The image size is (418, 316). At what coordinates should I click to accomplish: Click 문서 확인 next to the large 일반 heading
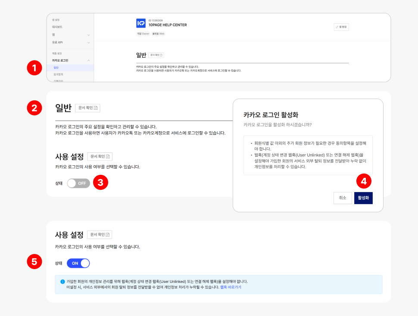pos(87,108)
